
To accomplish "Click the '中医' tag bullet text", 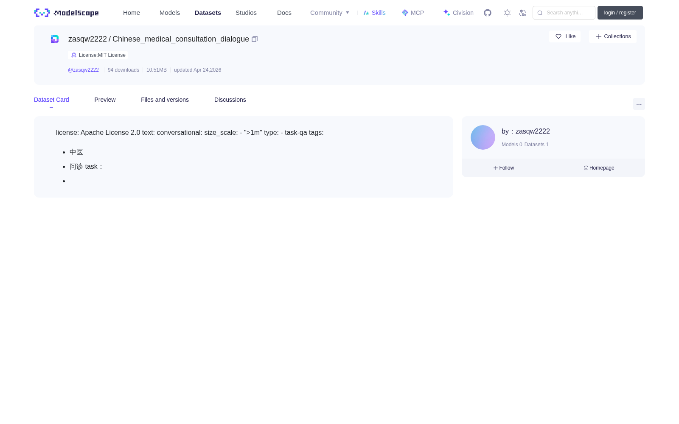I will pyautogui.click(x=76, y=152).
